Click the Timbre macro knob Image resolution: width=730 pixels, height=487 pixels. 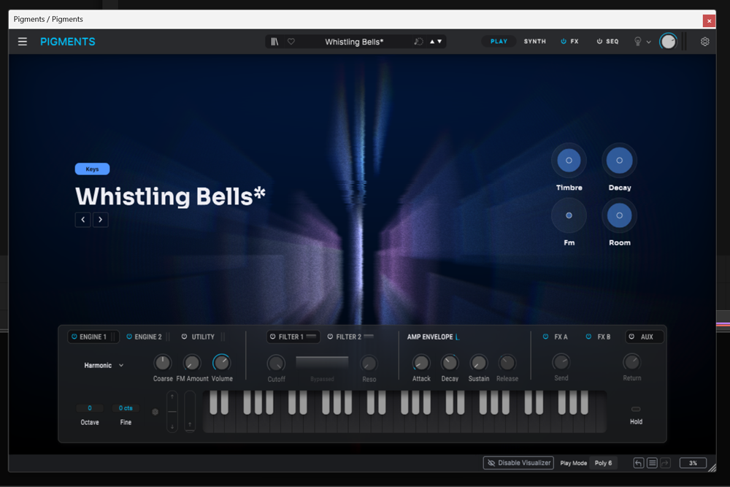569,161
